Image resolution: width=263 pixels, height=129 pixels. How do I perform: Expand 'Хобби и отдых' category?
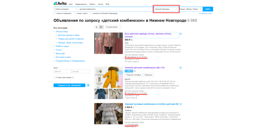[x=54, y=46]
